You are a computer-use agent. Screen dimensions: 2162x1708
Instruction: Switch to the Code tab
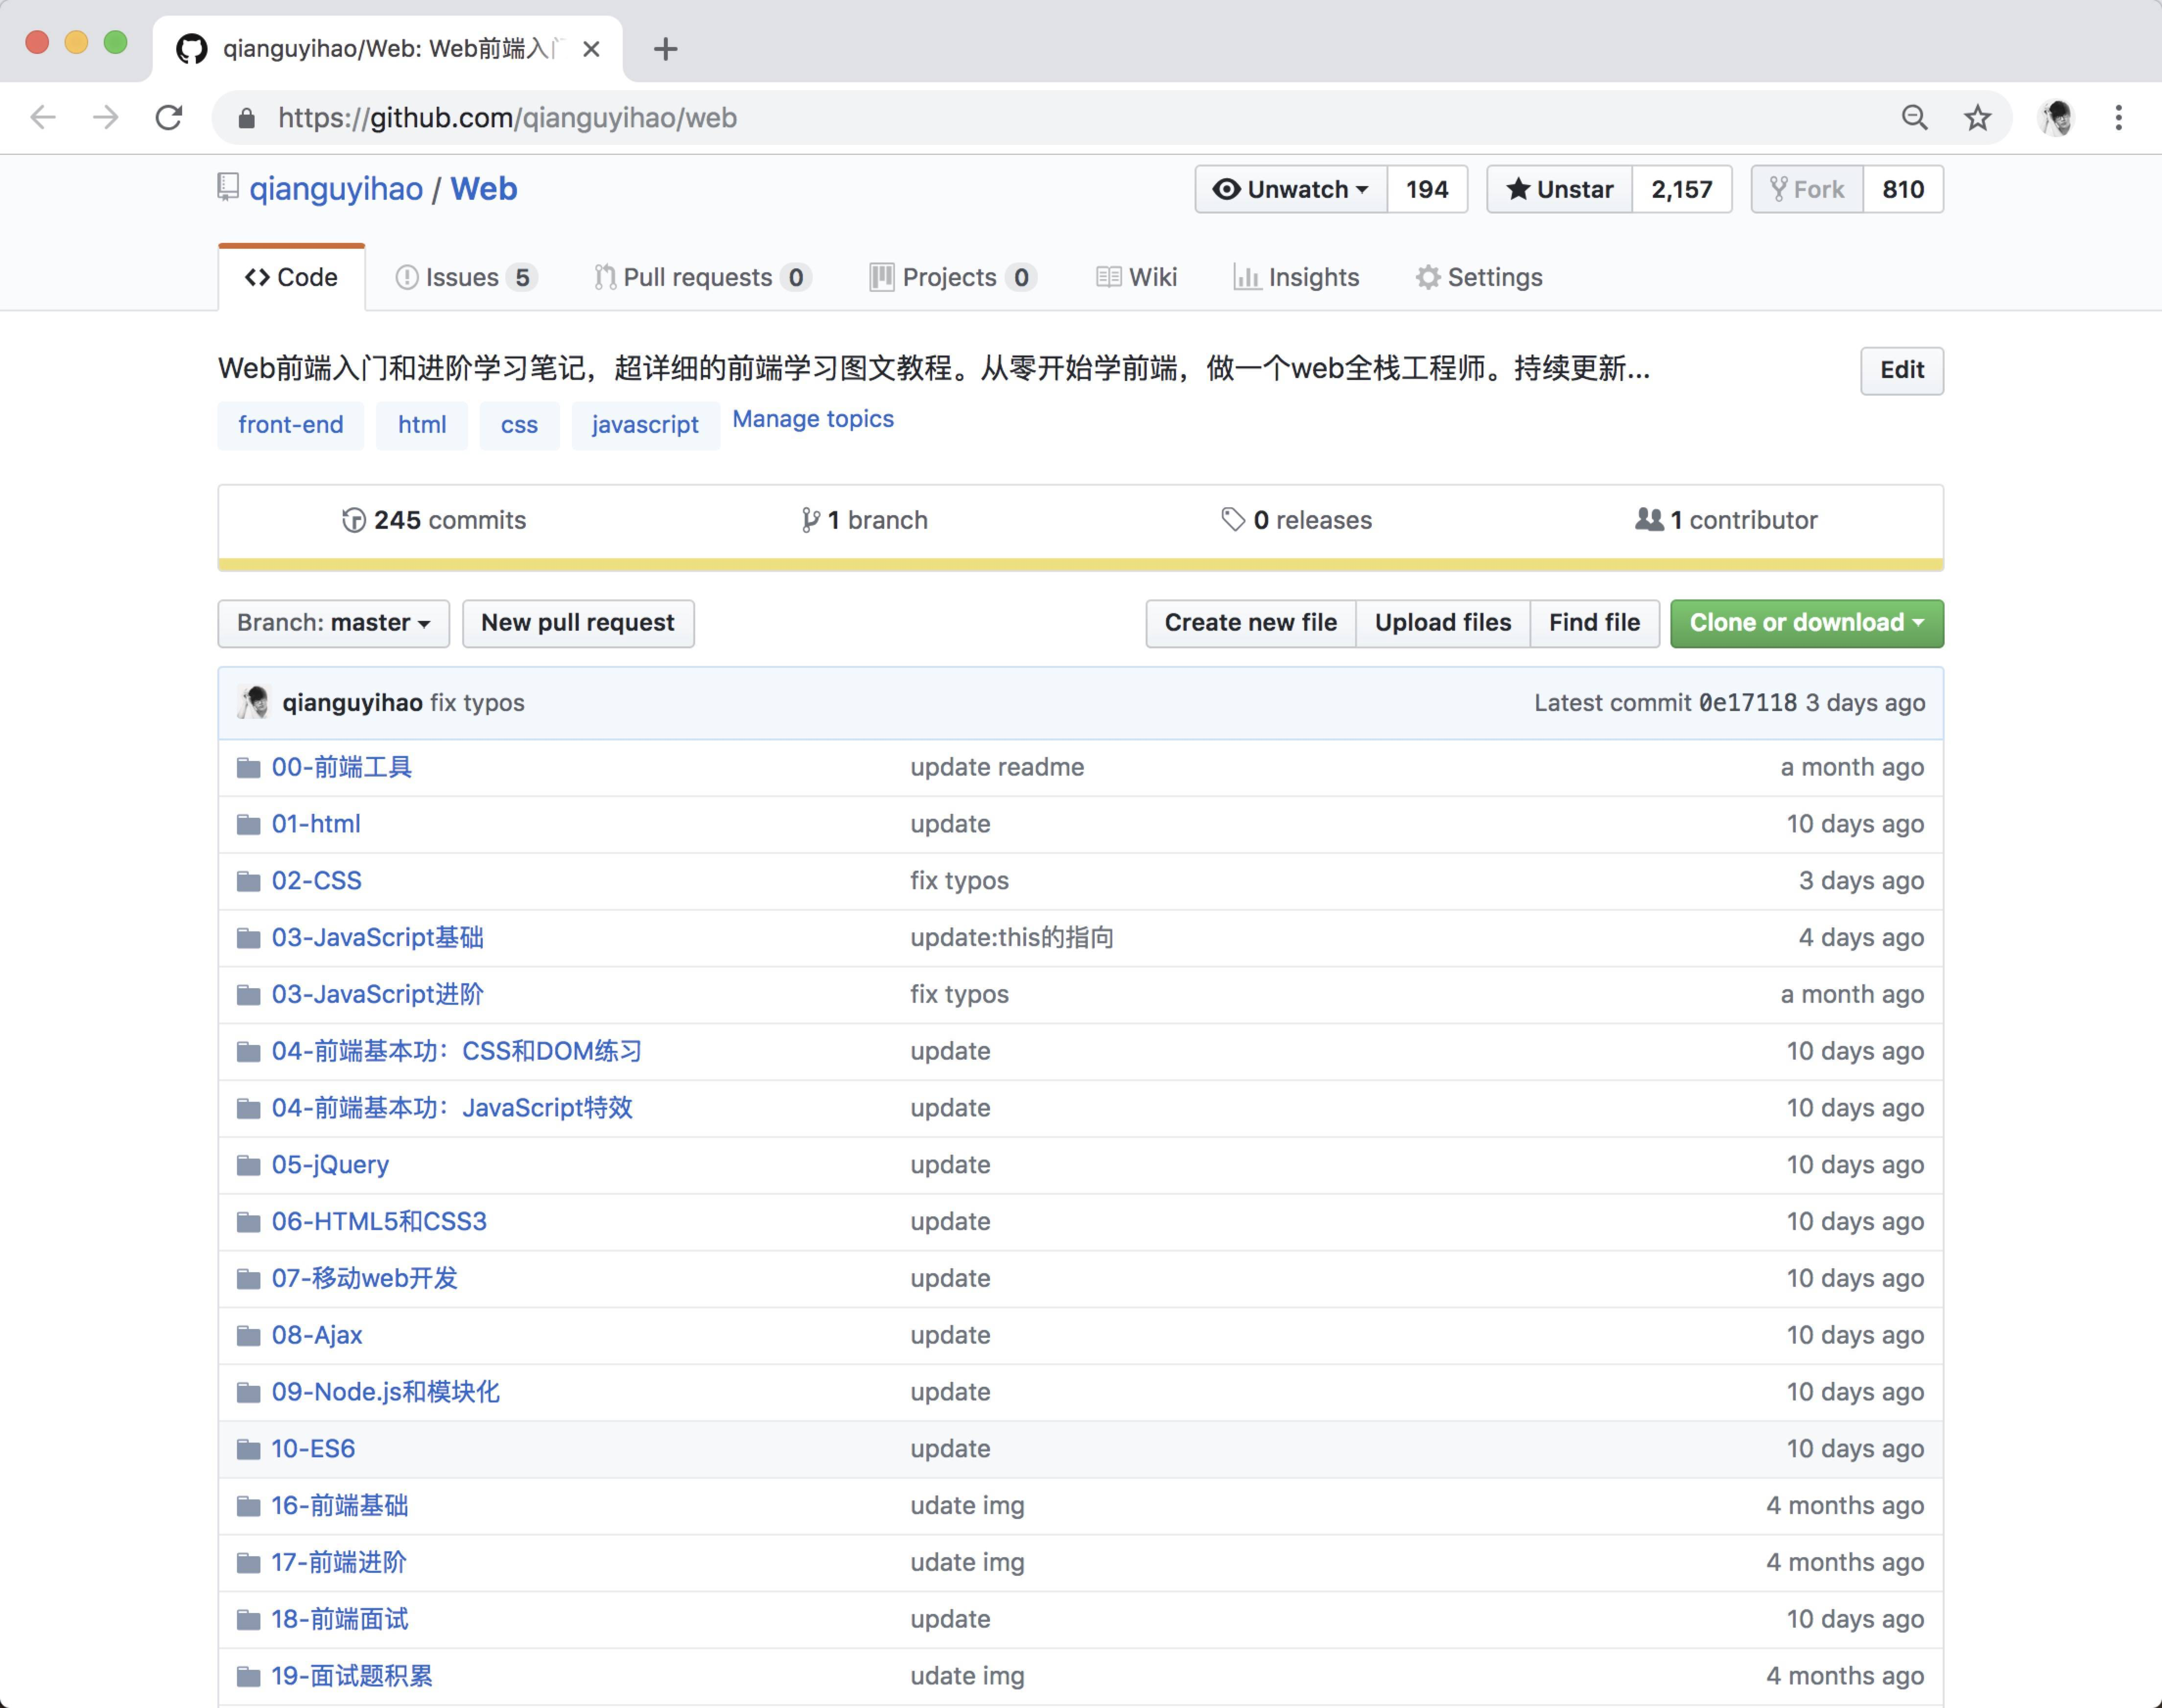(292, 277)
